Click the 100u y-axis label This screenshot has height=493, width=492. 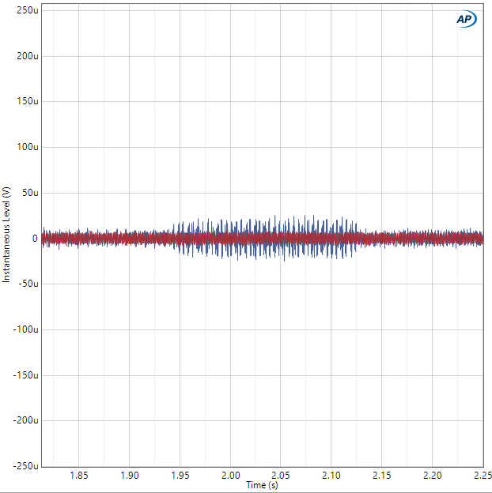pyautogui.click(x=28, y=147)
